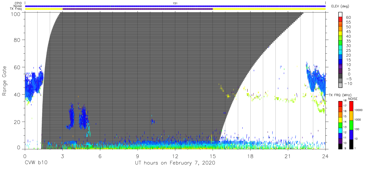Click the '80' tick label on Range Gate axis
366x169 pixels.
click(x=18, y=40)
